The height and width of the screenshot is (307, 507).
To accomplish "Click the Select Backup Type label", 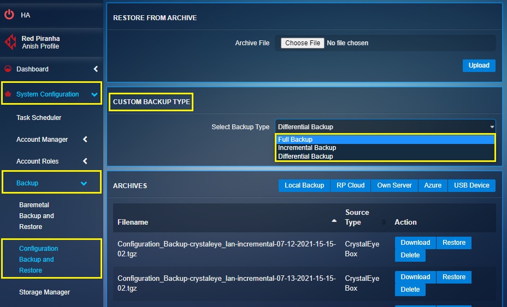I will (x=240, y=127).
